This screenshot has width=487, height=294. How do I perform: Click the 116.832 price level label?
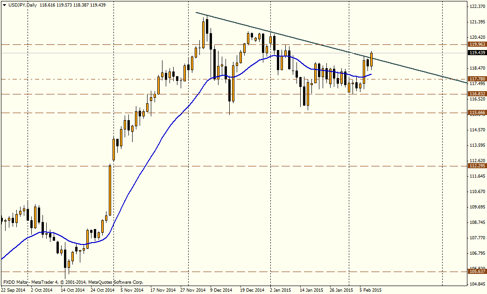tap(477, 94)
